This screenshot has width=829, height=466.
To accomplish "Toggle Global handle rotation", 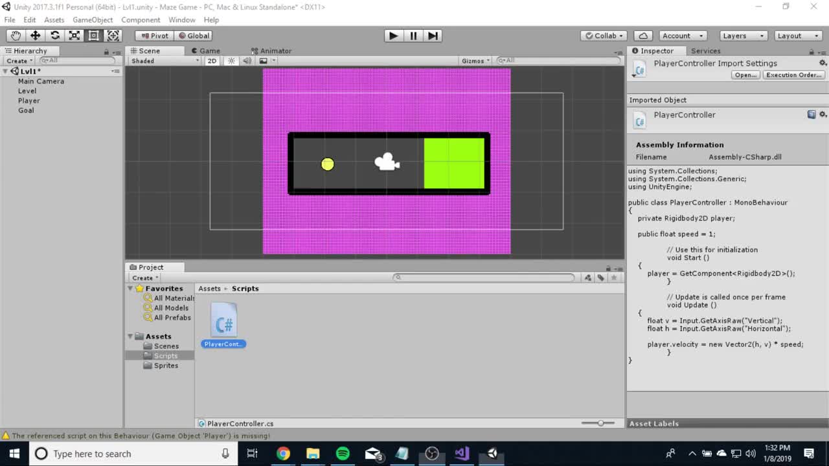I will (194, 36).
